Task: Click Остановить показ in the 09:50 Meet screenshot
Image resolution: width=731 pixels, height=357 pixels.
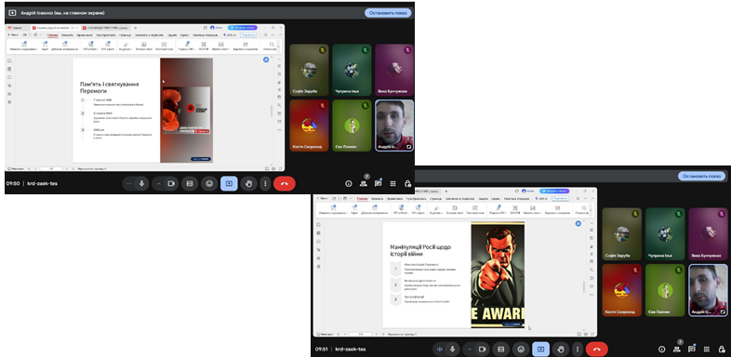Action: (x=388, y=13)
